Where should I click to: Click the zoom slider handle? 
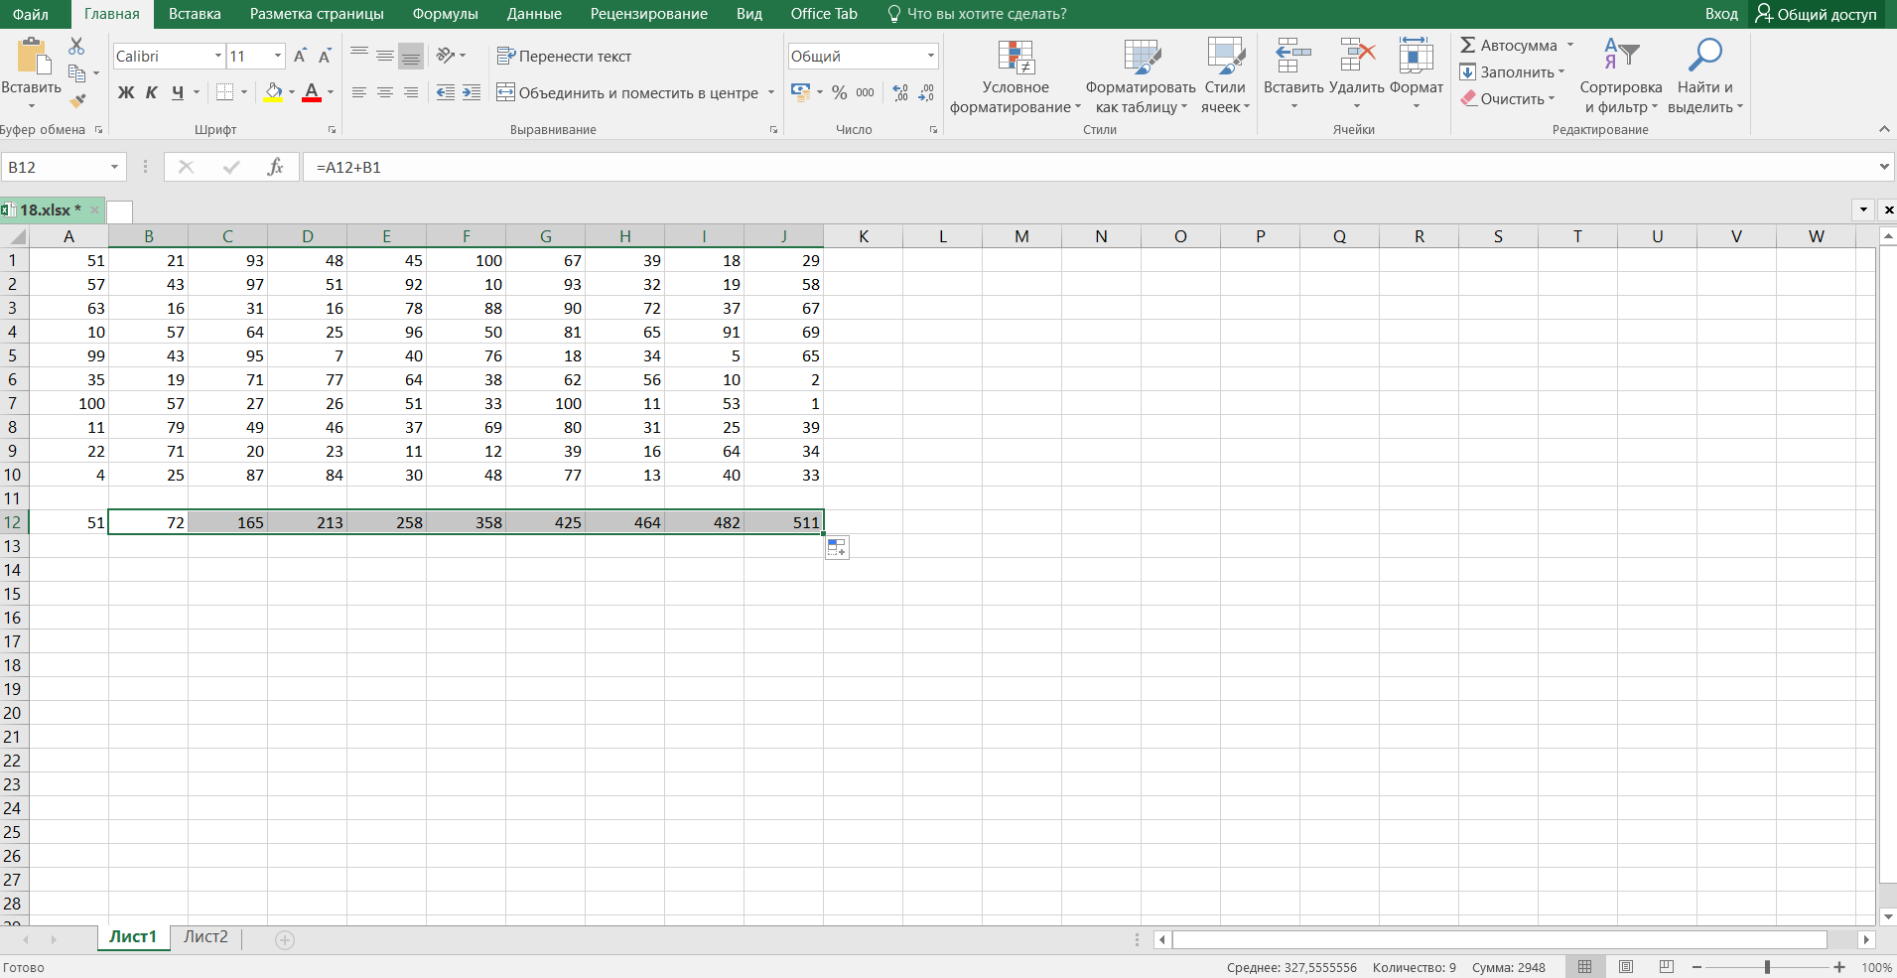coord(1767,967)
